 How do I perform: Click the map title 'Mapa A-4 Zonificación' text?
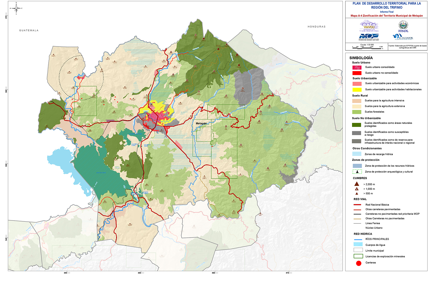[386, 16]
